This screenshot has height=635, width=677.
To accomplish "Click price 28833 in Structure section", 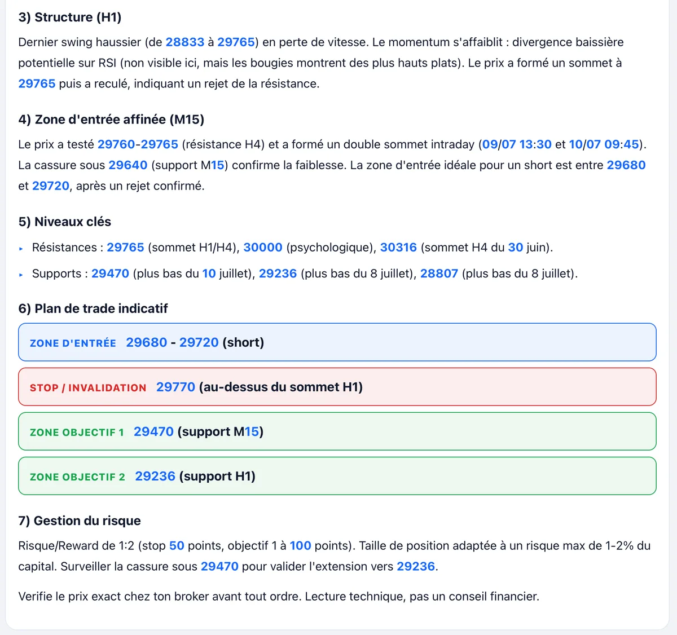I will pos(185,42).
